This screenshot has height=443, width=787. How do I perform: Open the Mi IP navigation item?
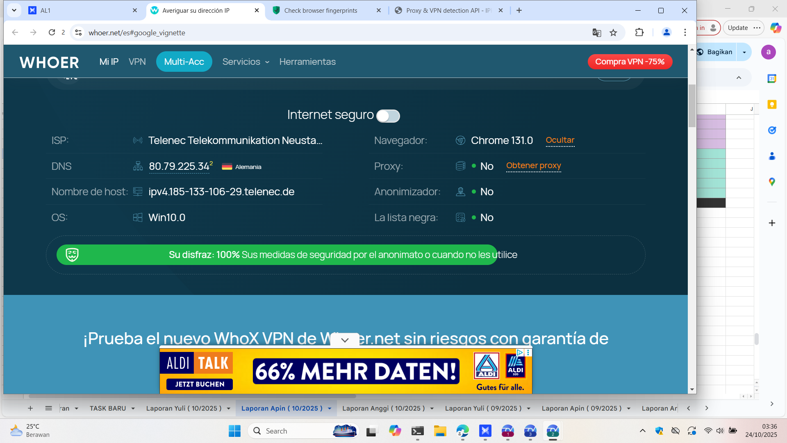[109, 62]
